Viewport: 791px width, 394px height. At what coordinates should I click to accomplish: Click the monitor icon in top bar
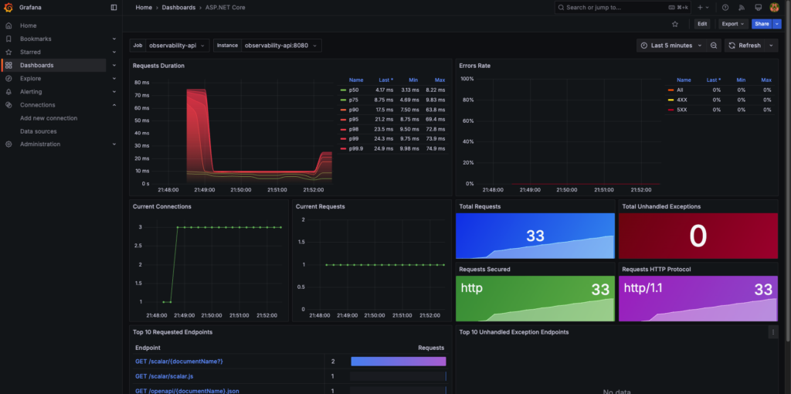[x=758, y=8]
